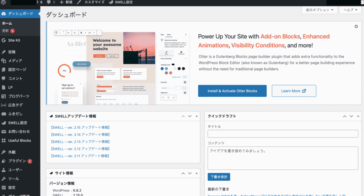Click the タイトル input field
This screenshot has height=196, width=364.
coord(283,134)
